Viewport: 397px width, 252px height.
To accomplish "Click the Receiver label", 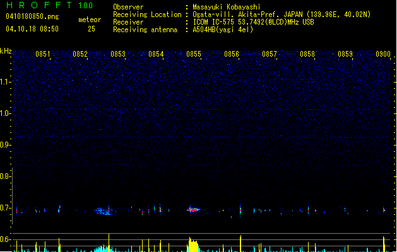I will point(128,22).
